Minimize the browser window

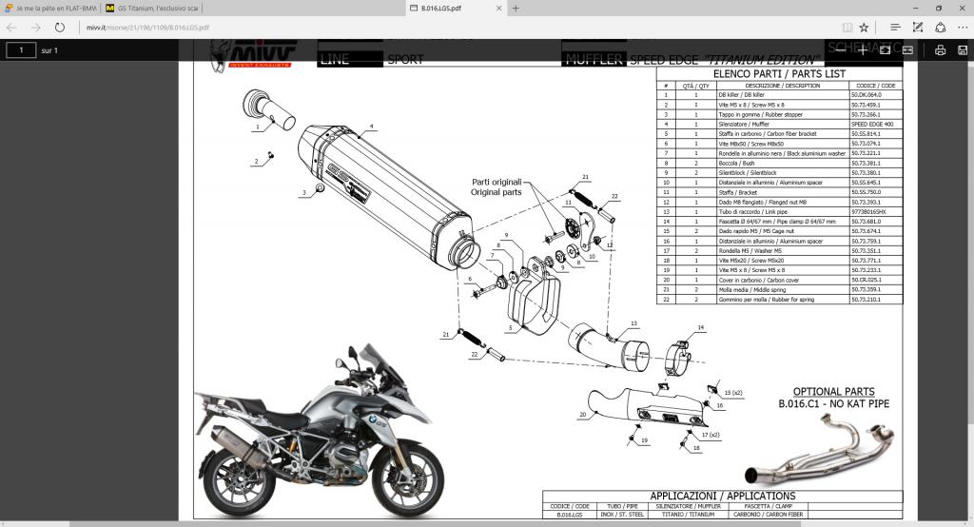[916, 8]
